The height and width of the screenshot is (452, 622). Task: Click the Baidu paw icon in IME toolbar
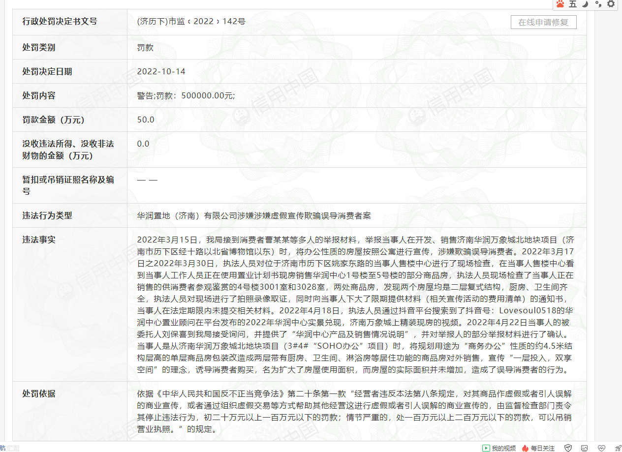coord(560,4)
